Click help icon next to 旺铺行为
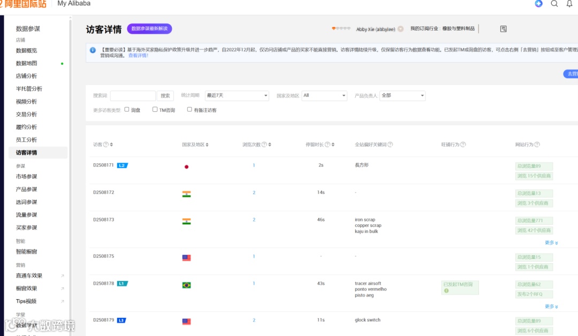This screenshot has height=336, width=578. (463, 144)
